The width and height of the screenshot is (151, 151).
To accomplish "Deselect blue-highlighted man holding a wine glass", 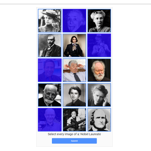I will click(50, 120).
